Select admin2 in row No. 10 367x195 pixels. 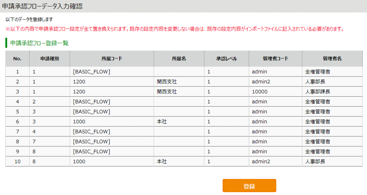click(261, 161)
